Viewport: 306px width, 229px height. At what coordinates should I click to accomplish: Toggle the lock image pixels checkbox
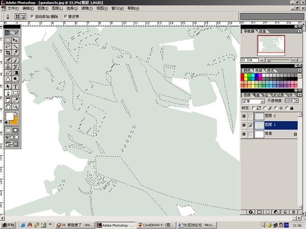pyautogui.click(x=265, y=108)
